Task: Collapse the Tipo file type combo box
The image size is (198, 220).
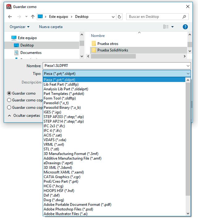Action: coord(188,74)
